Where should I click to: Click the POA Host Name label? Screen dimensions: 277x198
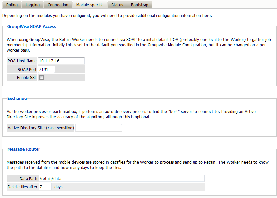(22, 61)
